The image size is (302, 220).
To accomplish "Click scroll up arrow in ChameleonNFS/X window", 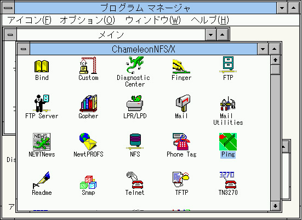I will [275, 60].
